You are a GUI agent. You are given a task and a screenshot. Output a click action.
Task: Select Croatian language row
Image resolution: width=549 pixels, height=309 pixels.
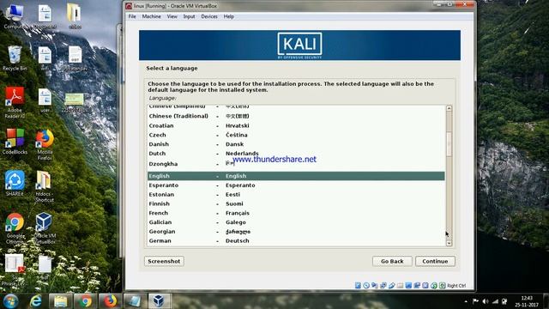[x=296, y=125]
